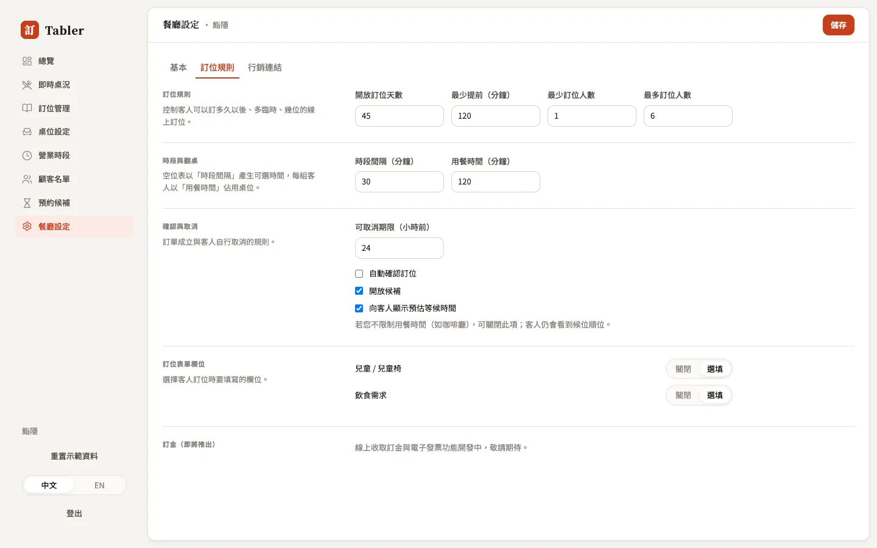This screenshot has width=877, height=548.
Task: Go to 即時桌況 page
Action: [74, 85]
